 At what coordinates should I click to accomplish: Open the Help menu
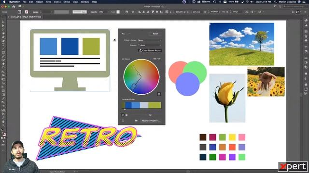95,2
